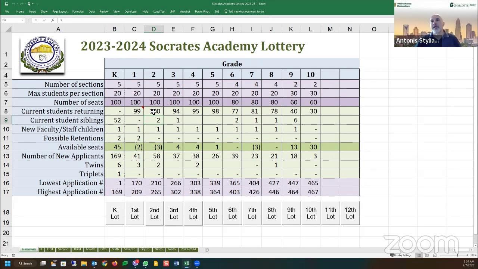The image size is (478, 269).
Task: Click the Enter checkmark formula icon
Action: 44,20
